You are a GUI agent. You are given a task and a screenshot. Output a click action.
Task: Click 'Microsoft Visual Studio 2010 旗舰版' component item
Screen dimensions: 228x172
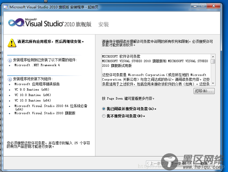45,113
